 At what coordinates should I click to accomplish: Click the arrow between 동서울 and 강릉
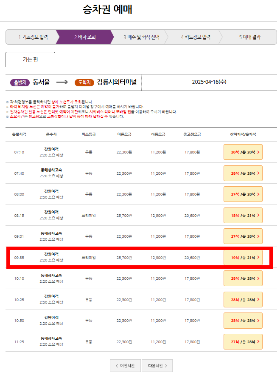pyautogui.click(x=62, y=82)
